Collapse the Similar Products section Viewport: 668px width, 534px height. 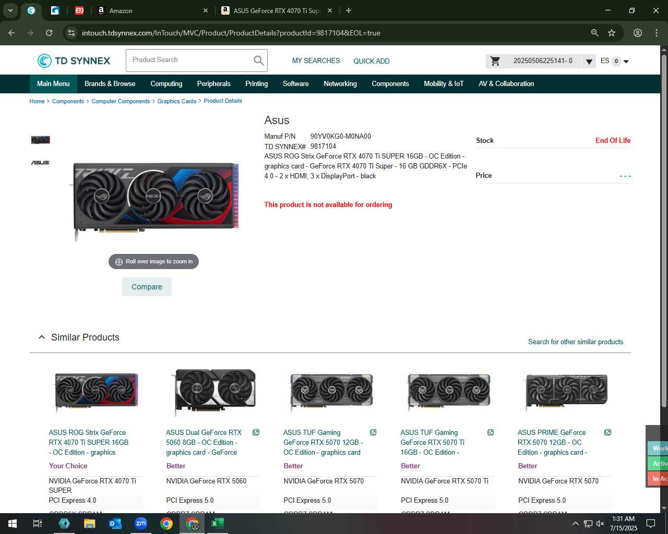pos(42,337)
